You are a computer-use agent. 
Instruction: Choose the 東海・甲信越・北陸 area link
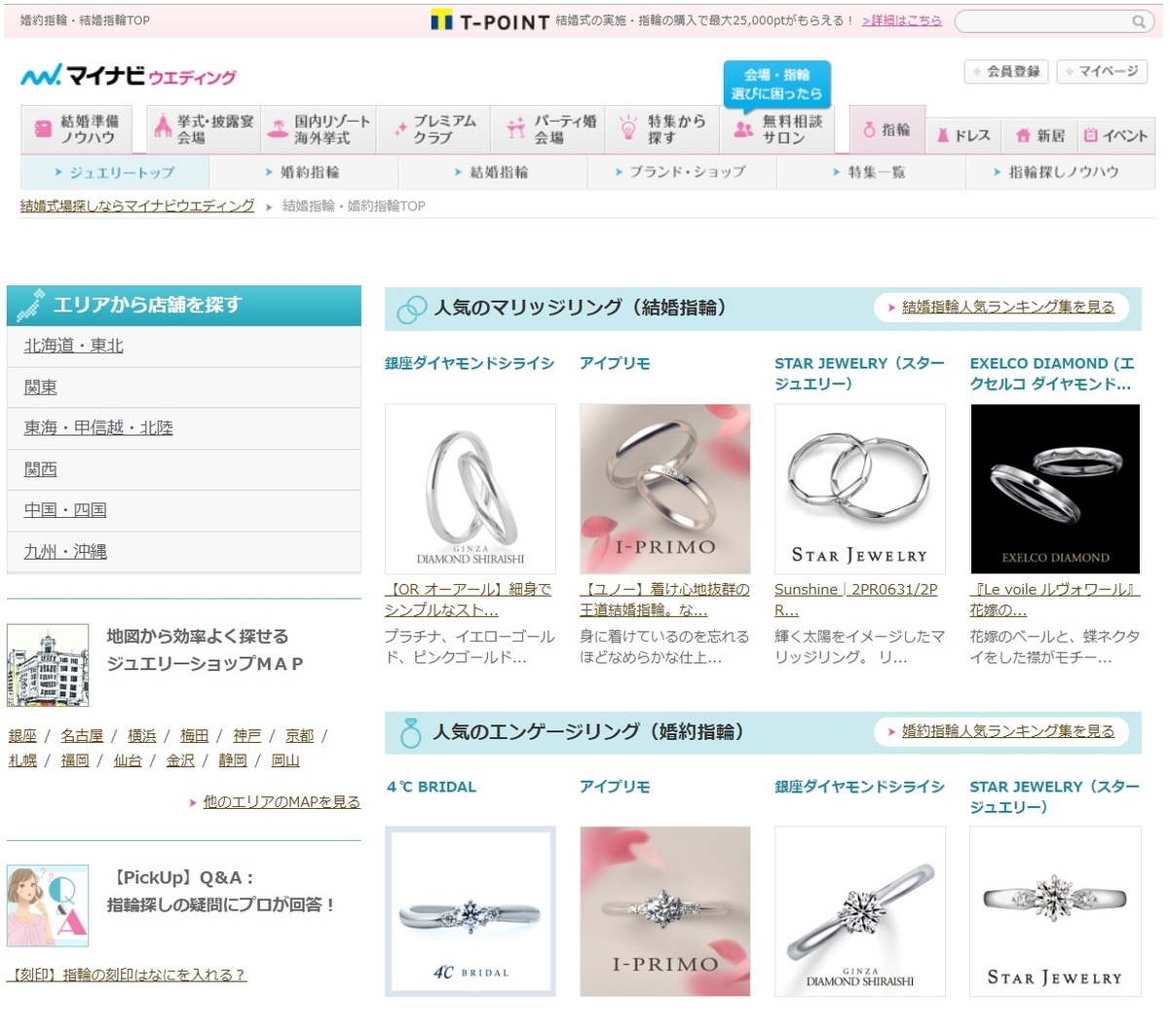click(98, 428)
